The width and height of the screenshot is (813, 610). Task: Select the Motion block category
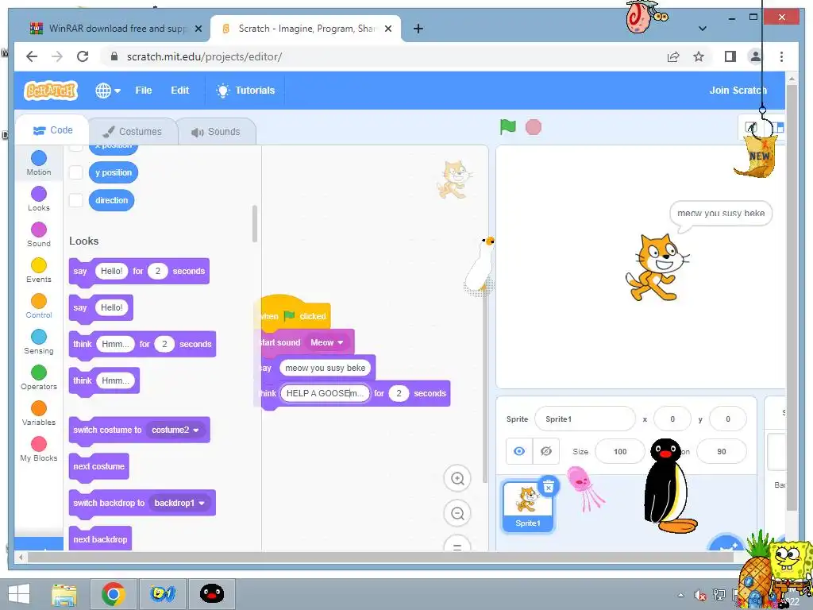[x=39, y=163]
